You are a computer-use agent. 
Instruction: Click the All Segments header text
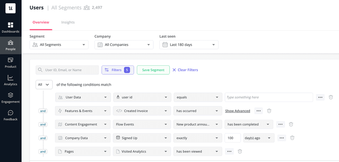tap(67, 8)
